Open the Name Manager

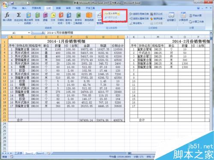pos(99,18)
